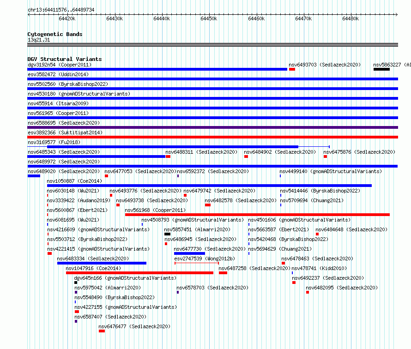Click nsv6479742 (Sedlazeck2020) label

click(x=219, y=191)
